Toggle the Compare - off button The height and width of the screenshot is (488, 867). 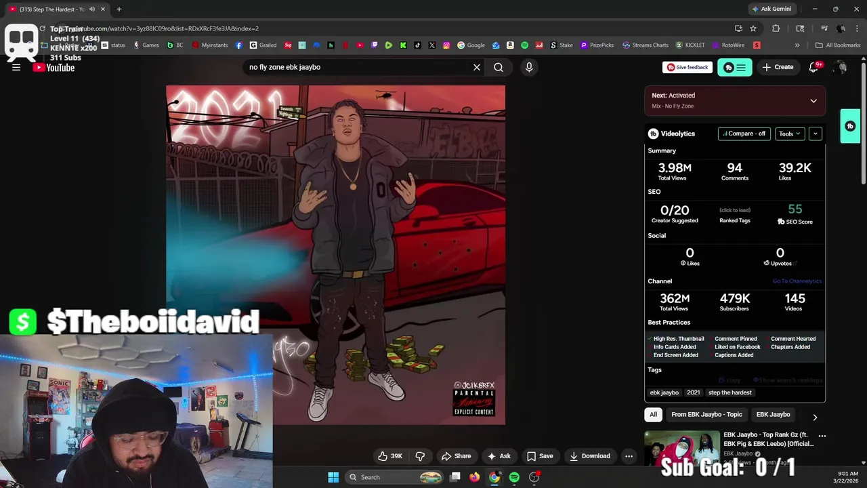pos(744,134)
